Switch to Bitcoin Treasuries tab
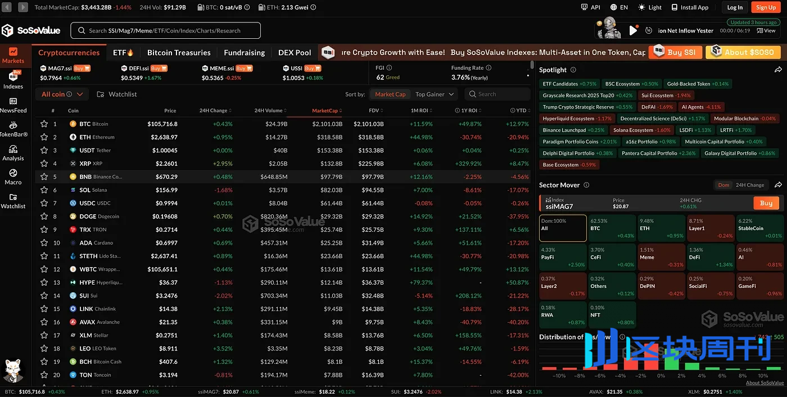 point(179,52)
